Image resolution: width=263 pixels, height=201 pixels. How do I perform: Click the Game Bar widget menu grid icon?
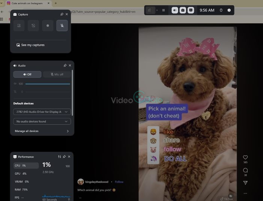pos(163,10)
